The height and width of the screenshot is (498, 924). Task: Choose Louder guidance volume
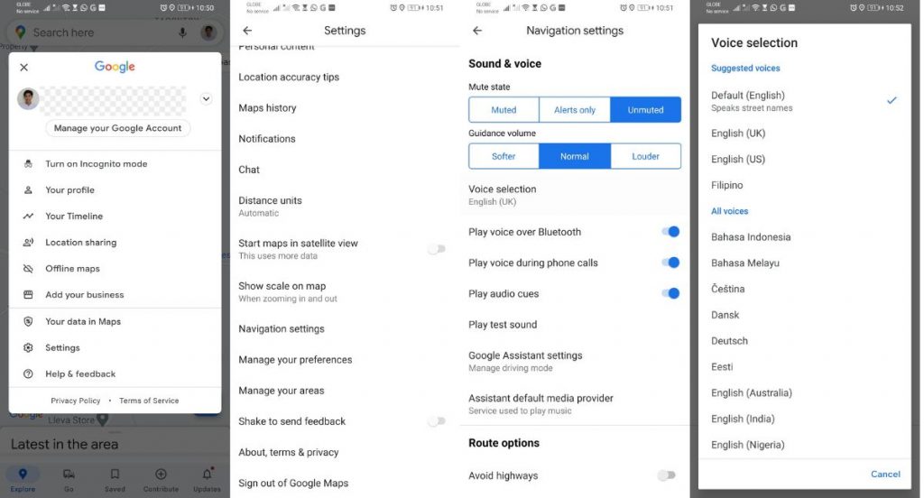tap(646, 156)
